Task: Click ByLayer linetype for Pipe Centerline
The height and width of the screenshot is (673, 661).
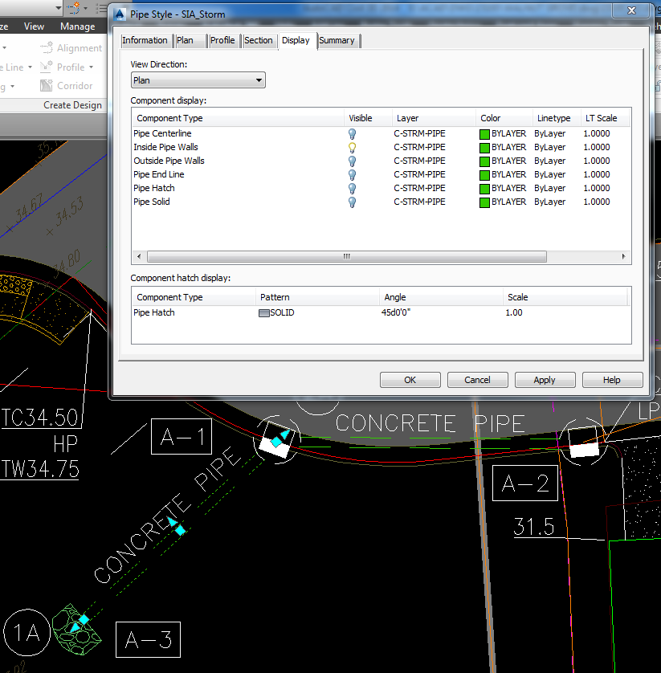Action: point(550,133)
